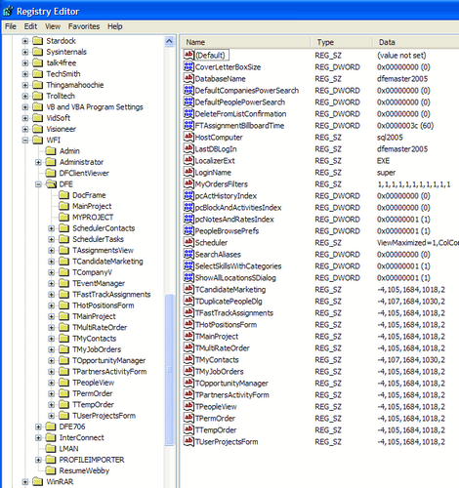This screenshot has height=488, width=459.
Task: Open the Favorites menu
Action: click(84, 26)
